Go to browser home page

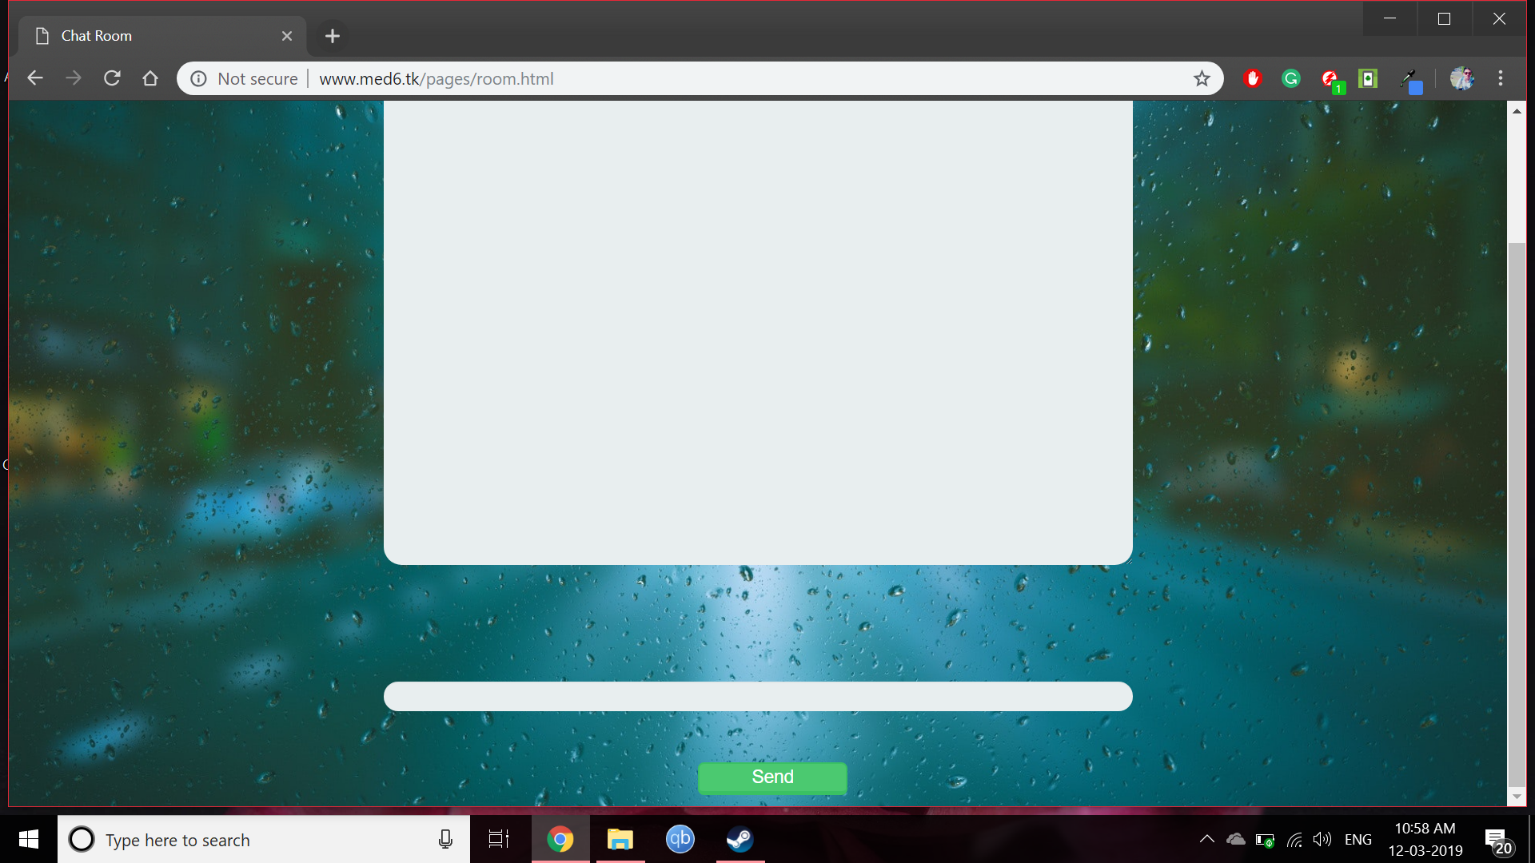click(150, 78)
